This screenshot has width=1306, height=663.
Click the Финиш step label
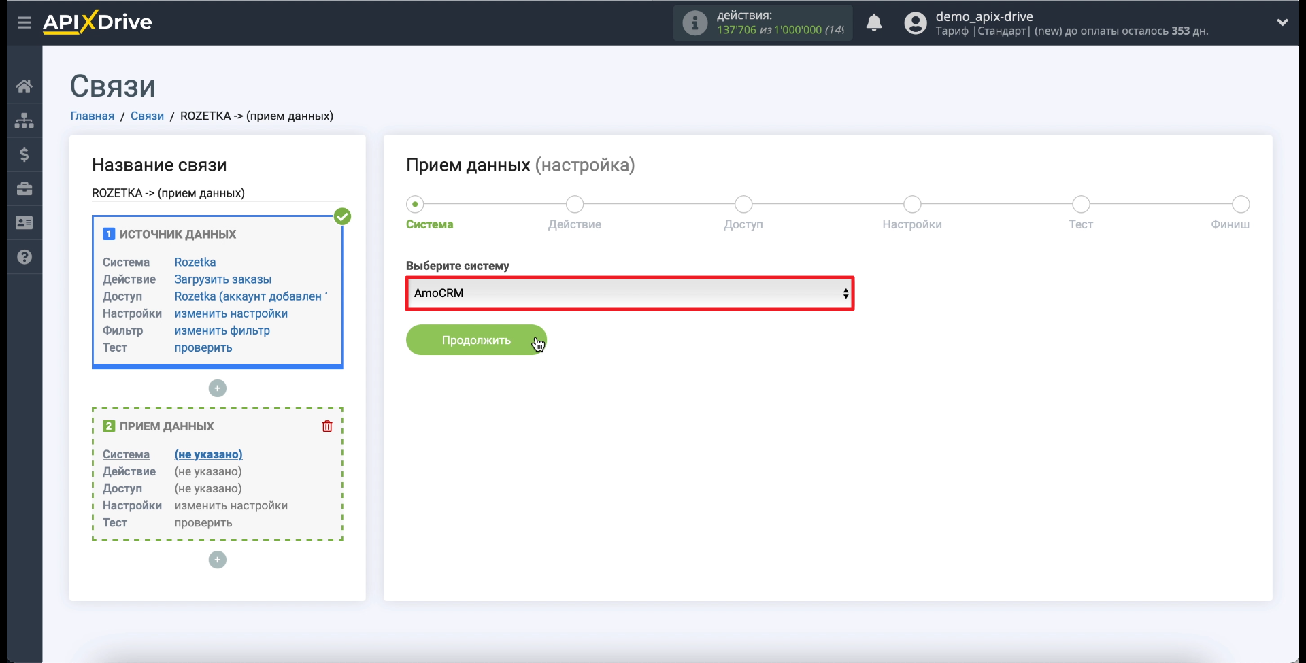click(x=1230, y=224)
